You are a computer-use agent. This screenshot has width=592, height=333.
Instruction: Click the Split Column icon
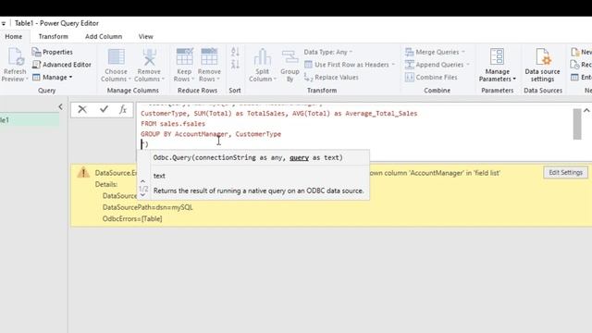point(263,57)
